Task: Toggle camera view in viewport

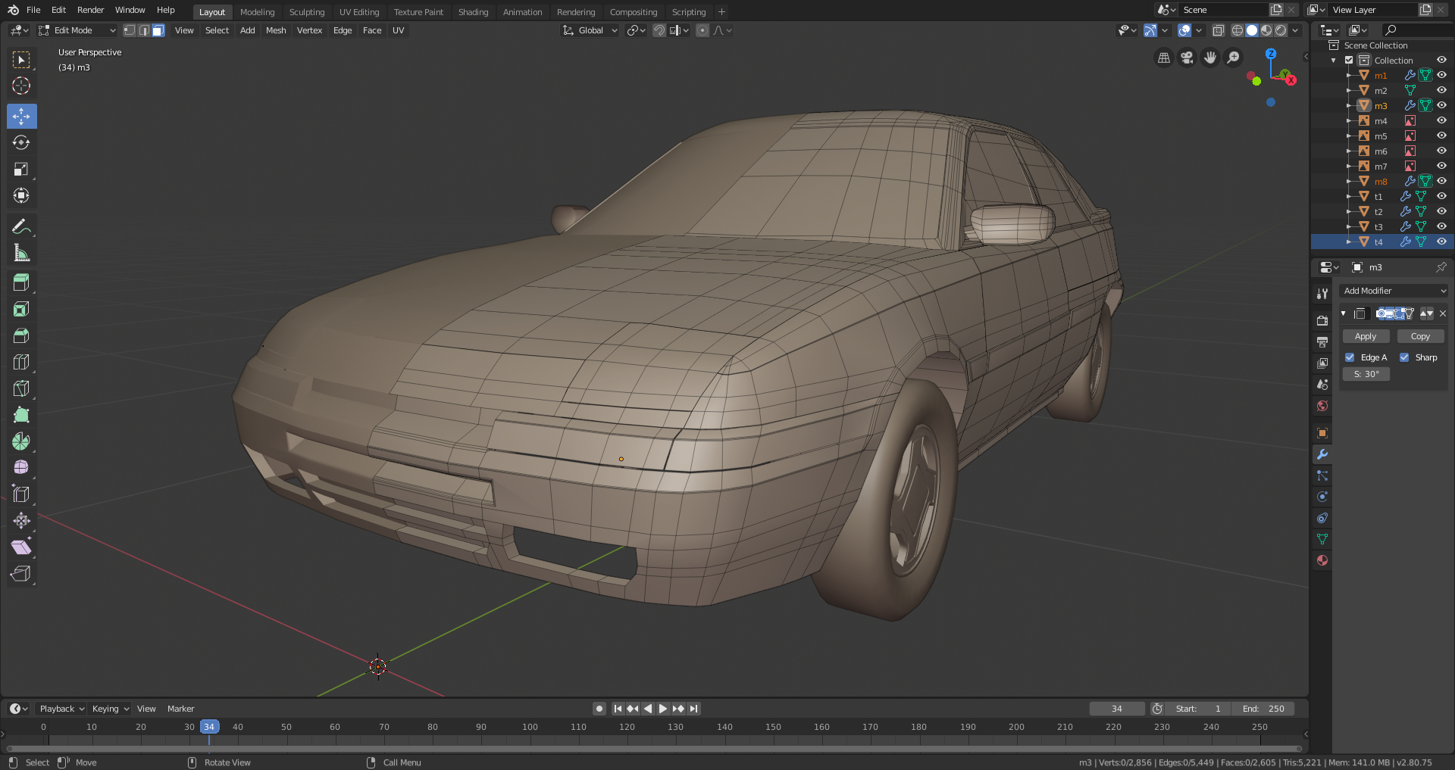Action: (1187, 58)
